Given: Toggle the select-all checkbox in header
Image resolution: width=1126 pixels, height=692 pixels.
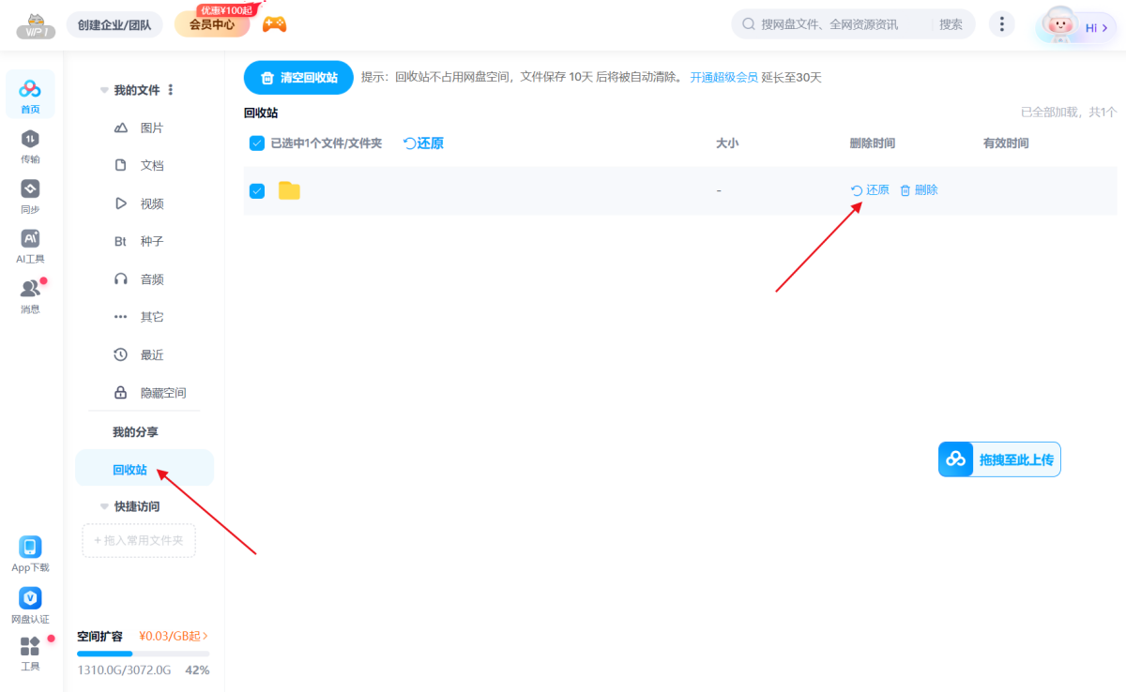Looking at the screenshot, I should tap(257, 143).
